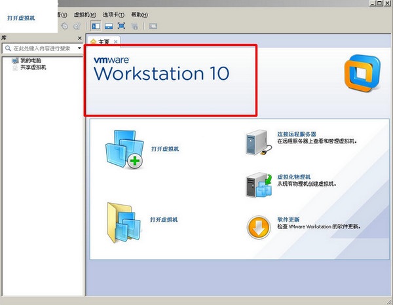The image size is (393, 305).
Task: Open the 帮助(H) menu
Action: click(x=140, y=15)
